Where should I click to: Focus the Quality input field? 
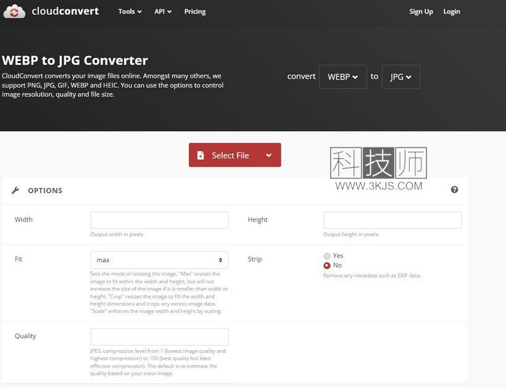(x=159, y=337)
